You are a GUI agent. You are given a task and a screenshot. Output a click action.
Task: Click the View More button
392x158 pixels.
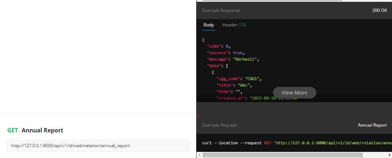coord(294,93)
